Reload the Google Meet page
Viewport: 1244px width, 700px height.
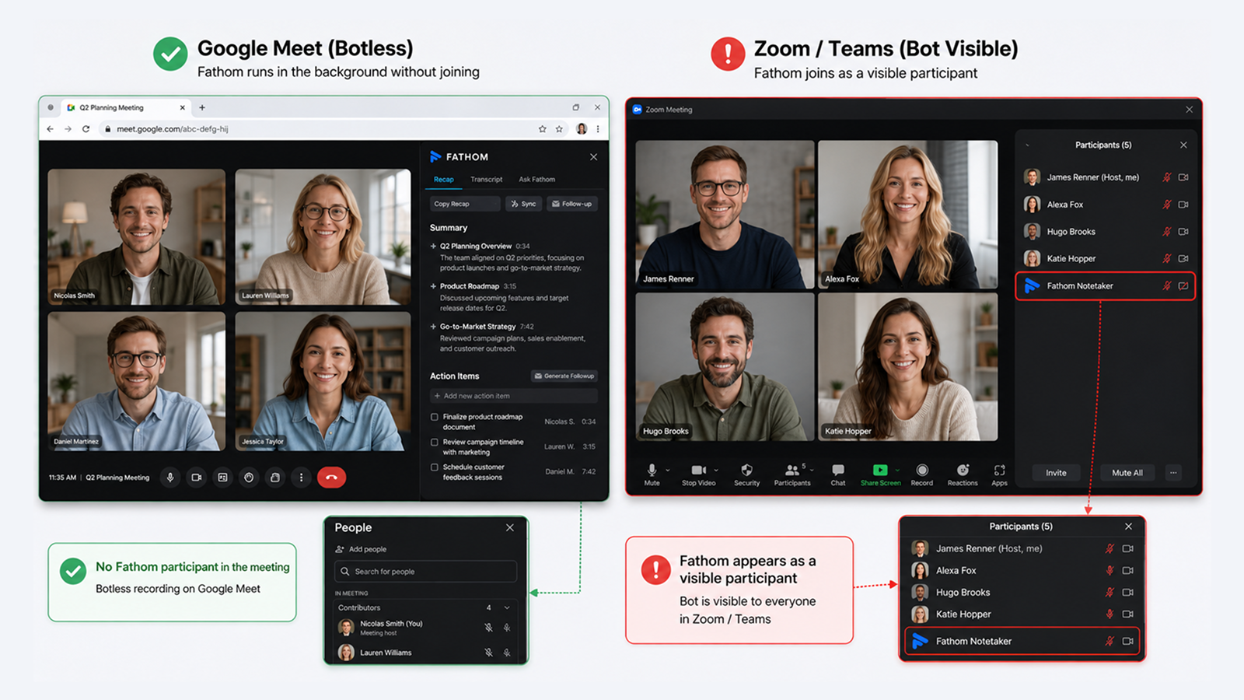point(86,129)
